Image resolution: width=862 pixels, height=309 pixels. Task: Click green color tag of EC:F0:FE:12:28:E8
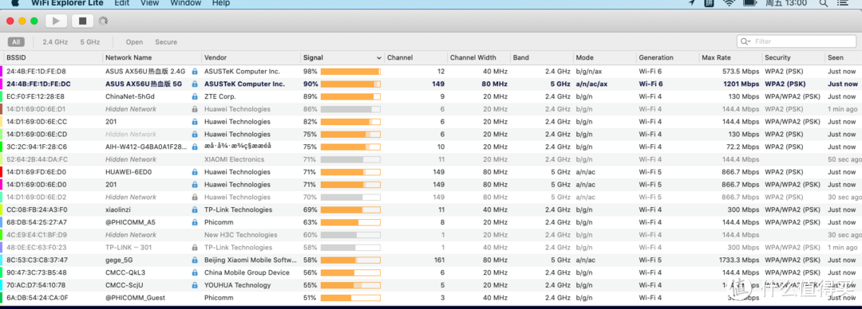(2, 96)
